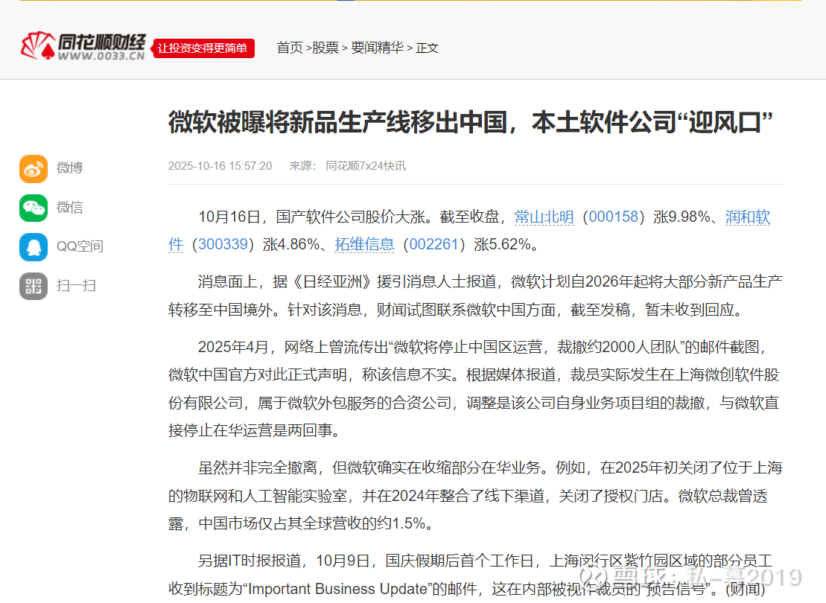Click the 扫一扫 label
Viewport: 826px width, 603px height.
76,285
